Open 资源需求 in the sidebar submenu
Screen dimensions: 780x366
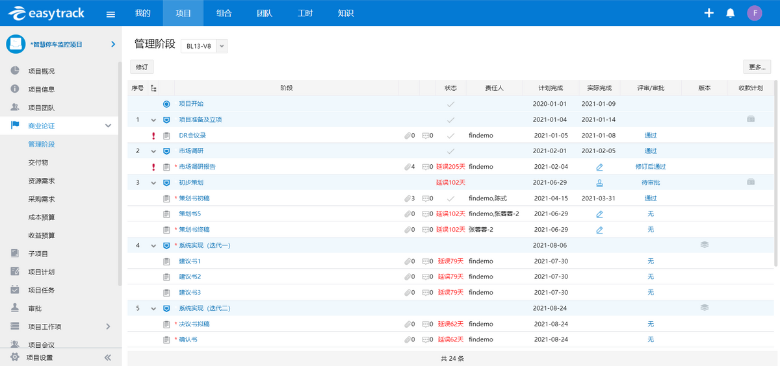click(x=42, y=180)
